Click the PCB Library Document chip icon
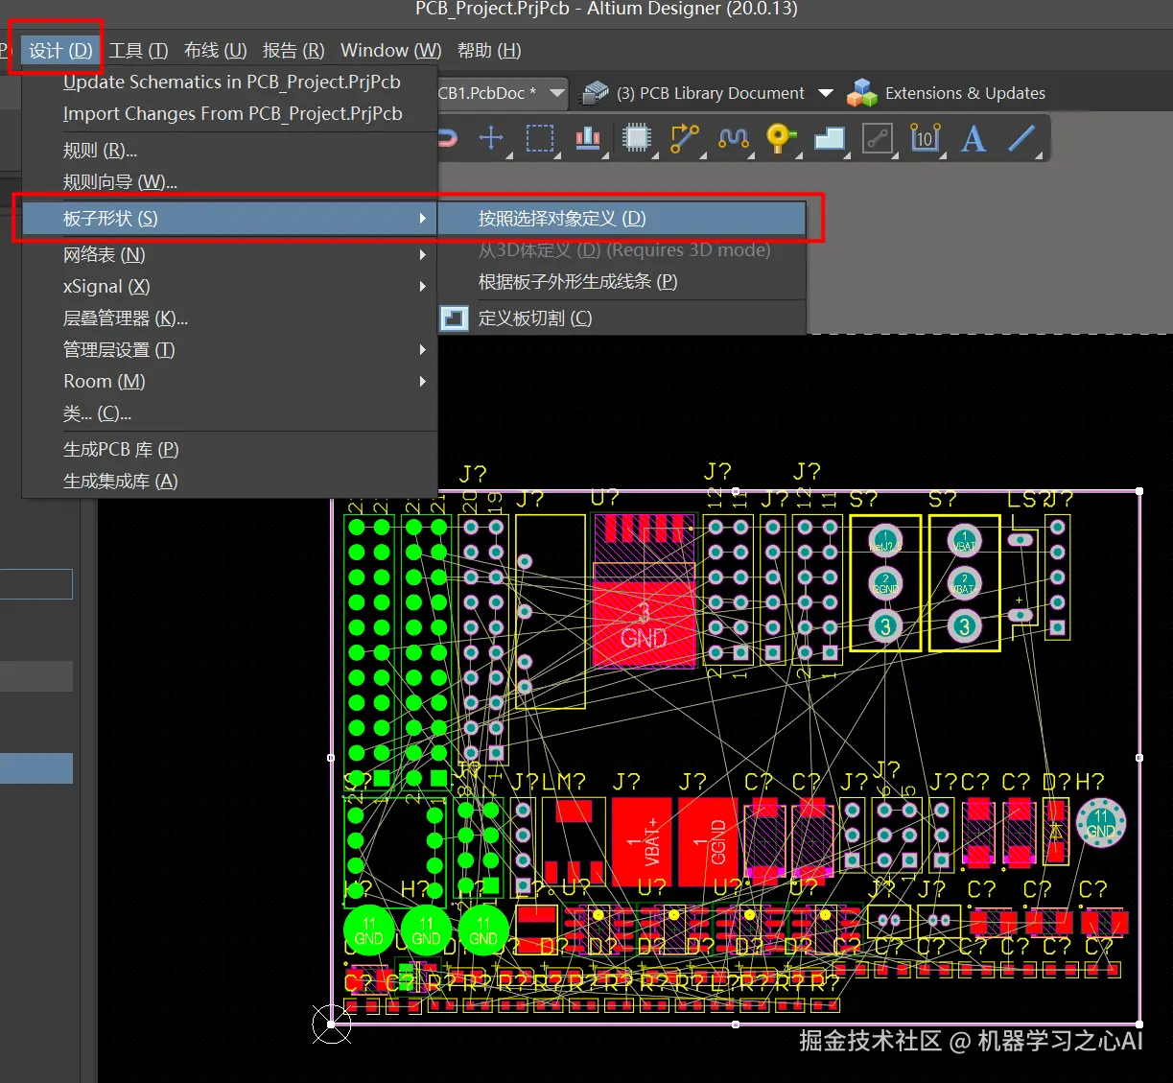Viewport: 1173px width, 1083px height. pos(596,93)
